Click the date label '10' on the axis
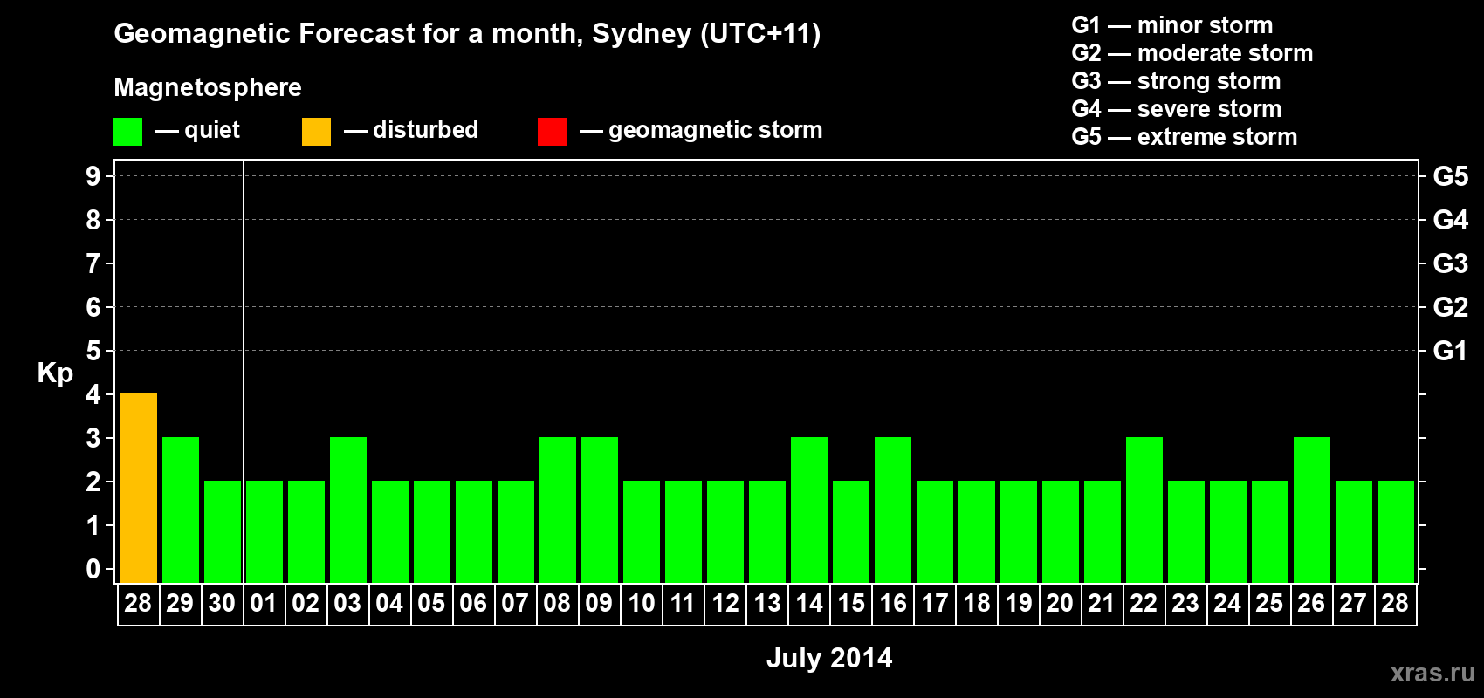 642,603
